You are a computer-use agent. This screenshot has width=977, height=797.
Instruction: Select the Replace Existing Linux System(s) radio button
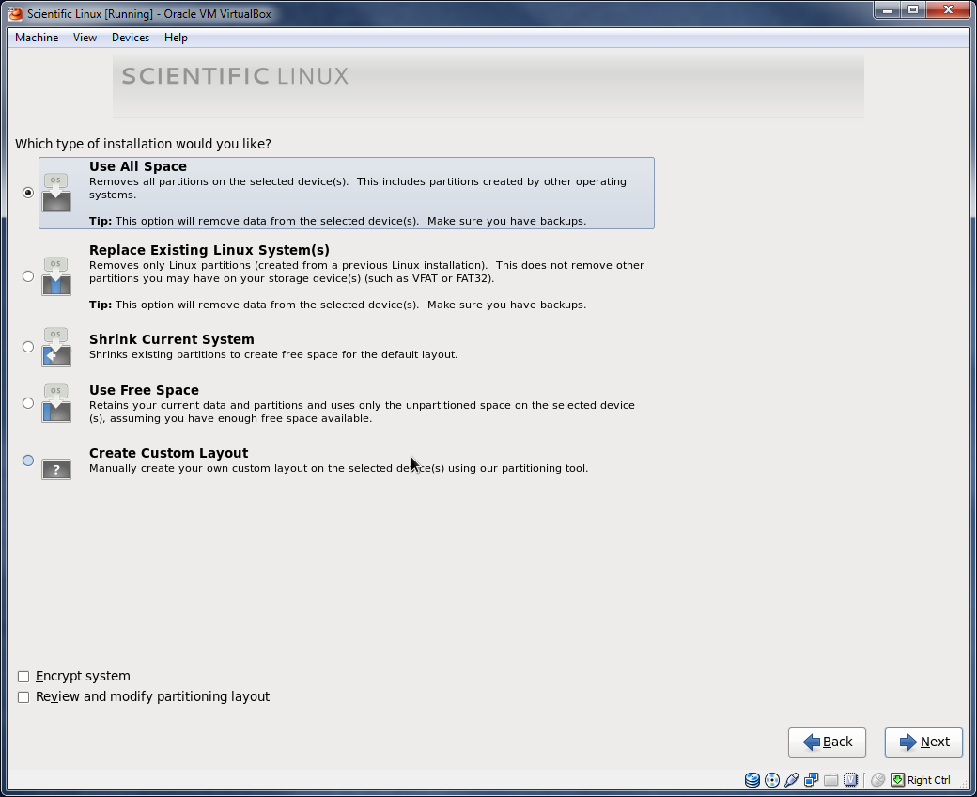28,276
